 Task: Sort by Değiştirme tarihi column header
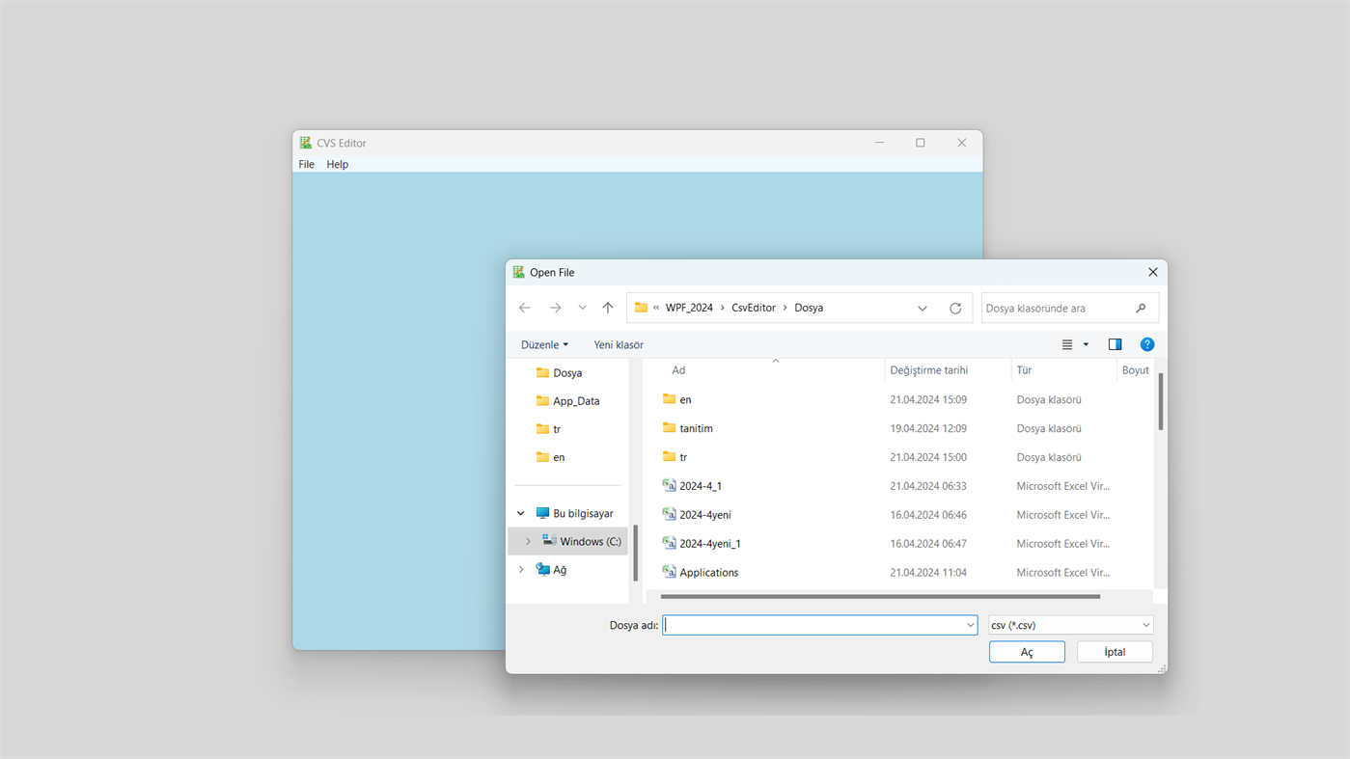928,370
